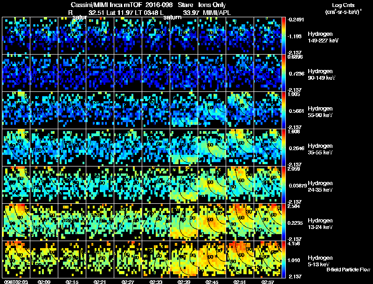Click the 02:09 time axis label

click(44, 282)
